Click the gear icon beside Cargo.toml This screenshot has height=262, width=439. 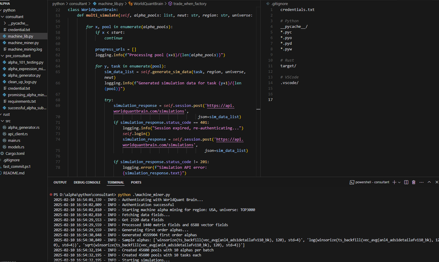(2, 153)
